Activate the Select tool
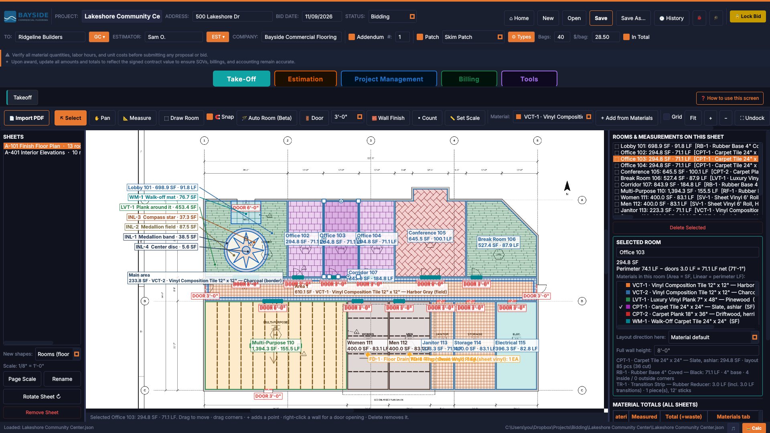The image size is (770, 433). (71, 118)
